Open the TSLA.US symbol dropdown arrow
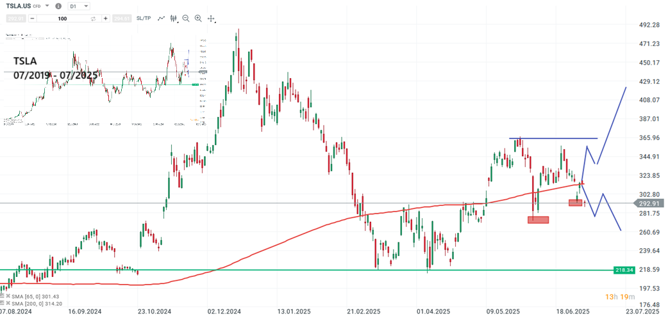Viewport: 668px width, 323px height. (47, 6)
